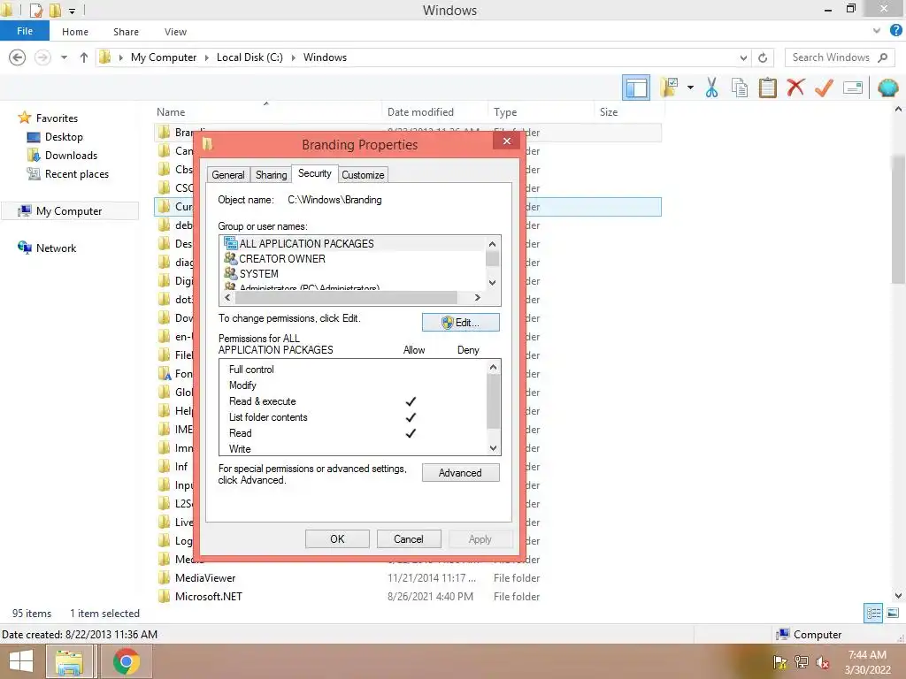Open the Home ribbon tab

(75, 32)
